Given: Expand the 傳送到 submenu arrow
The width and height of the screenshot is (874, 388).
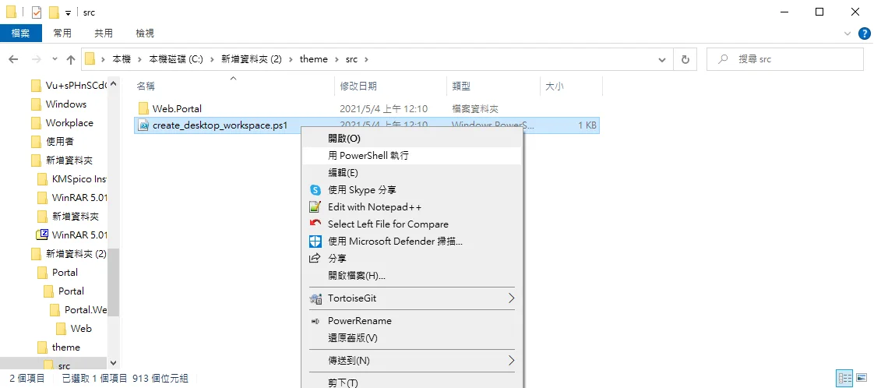Looking at the screenshot, I should (512, 361).
